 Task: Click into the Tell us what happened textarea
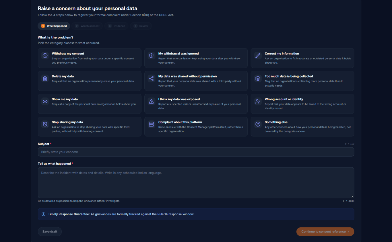coord(196,183)
